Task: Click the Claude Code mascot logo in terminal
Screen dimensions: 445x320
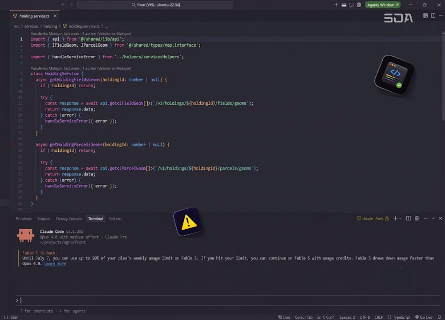Action: tap(25, 235)
